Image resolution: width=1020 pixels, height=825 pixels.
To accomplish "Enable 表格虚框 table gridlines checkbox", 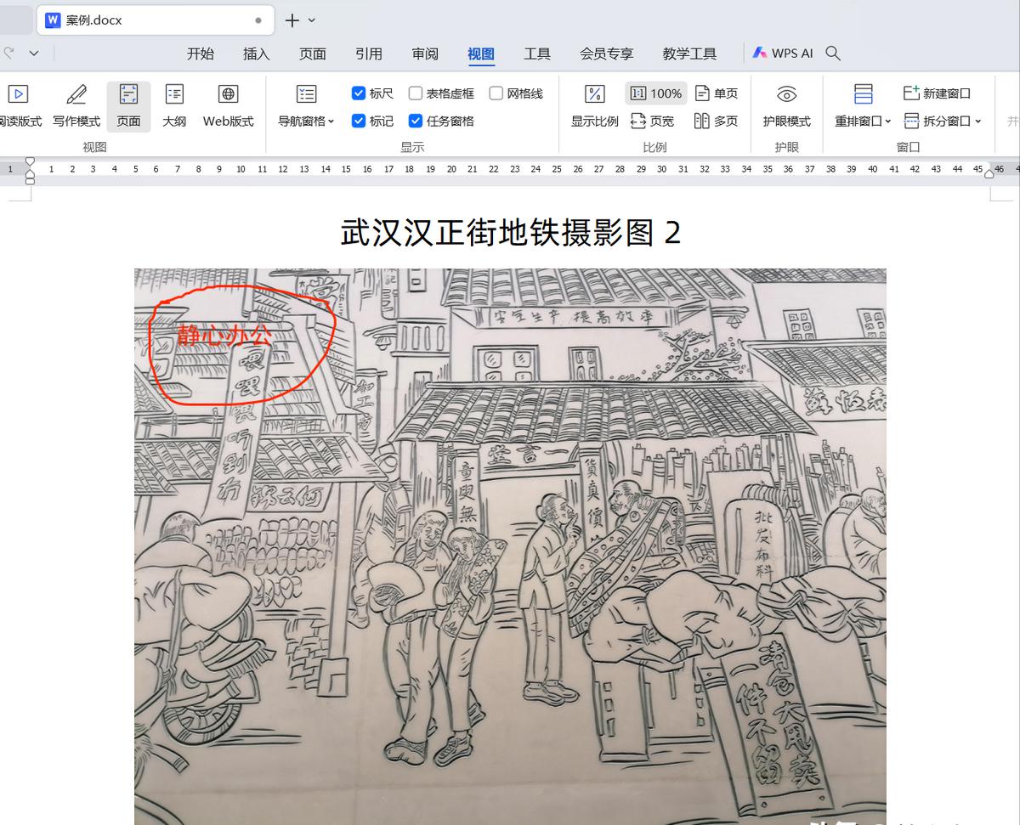I will tap(441, 93).
